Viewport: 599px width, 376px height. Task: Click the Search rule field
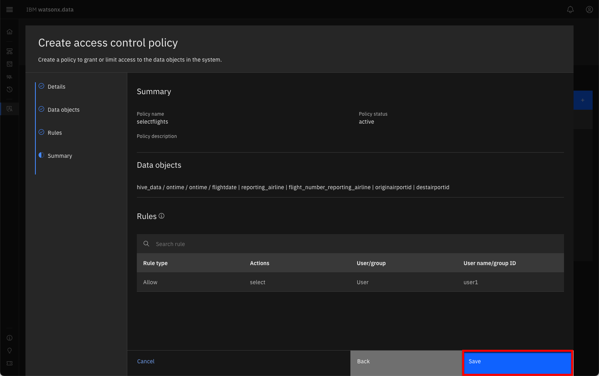click(350, 244)
